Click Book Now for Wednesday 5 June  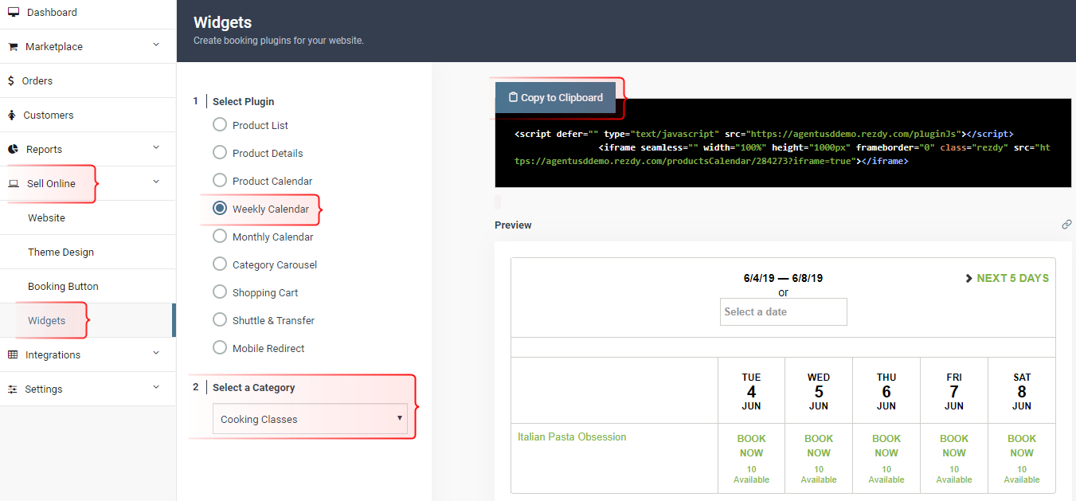pyautogui.click(x=819, y=445)
